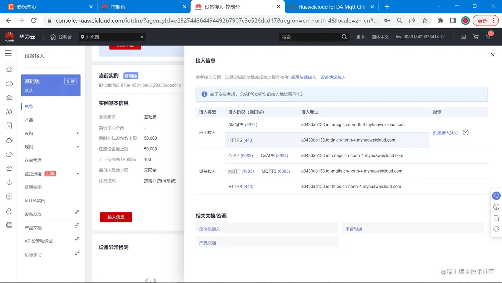Screen dimensions: 502x283
Task: Open the 简体中文 language menu
Action: (x=380, y=37)
